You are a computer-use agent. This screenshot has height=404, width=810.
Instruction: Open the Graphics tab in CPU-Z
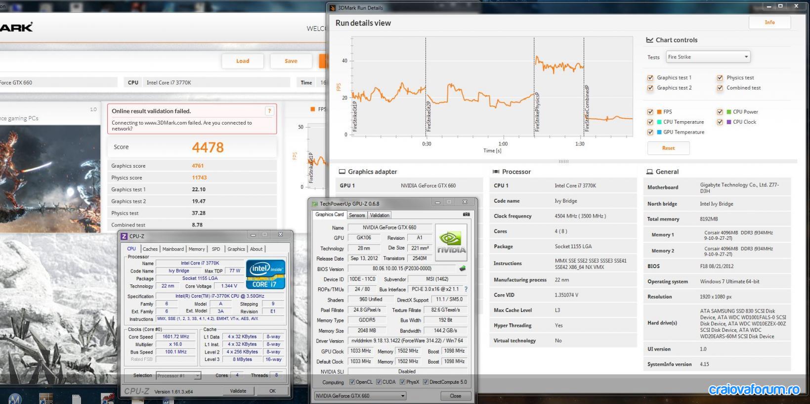tap(236, 249)
